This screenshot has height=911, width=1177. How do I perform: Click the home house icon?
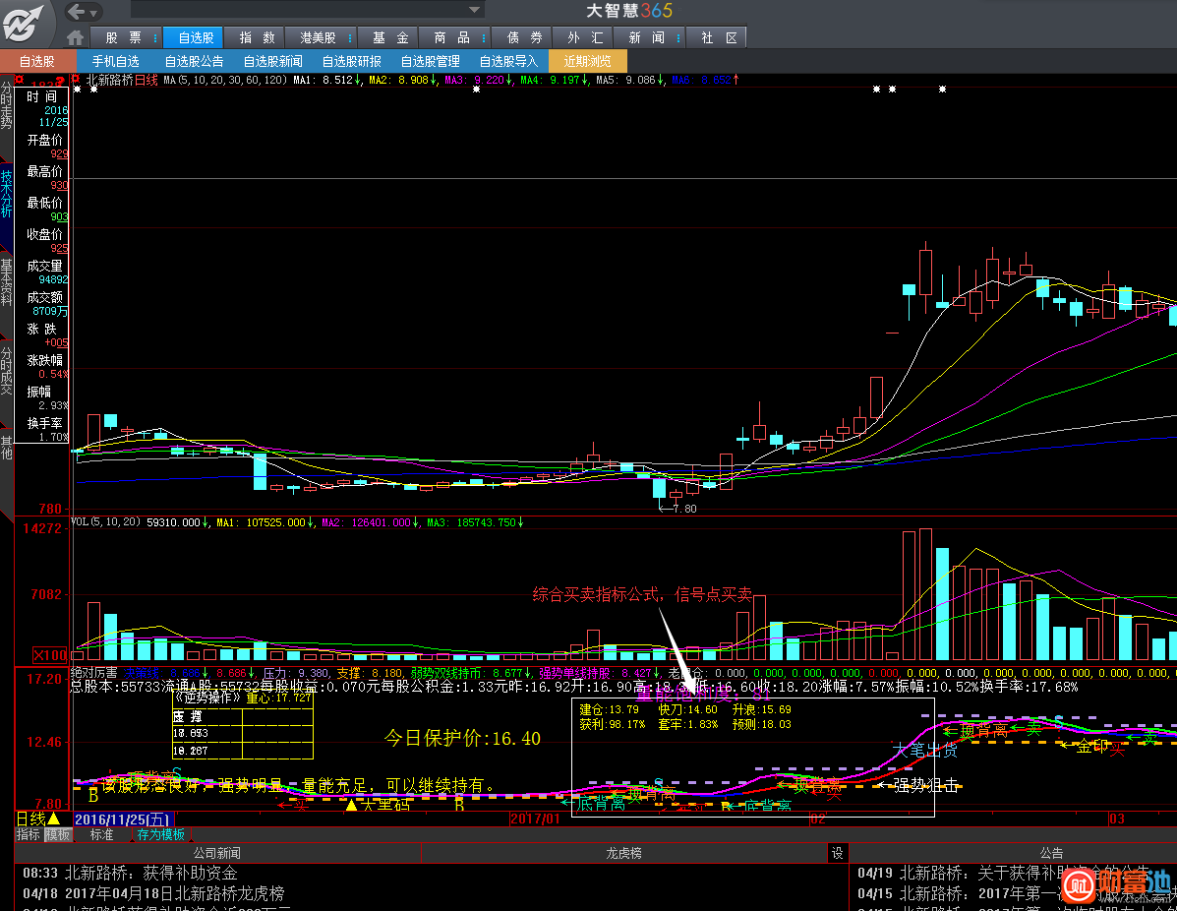(x=75, y=37)
